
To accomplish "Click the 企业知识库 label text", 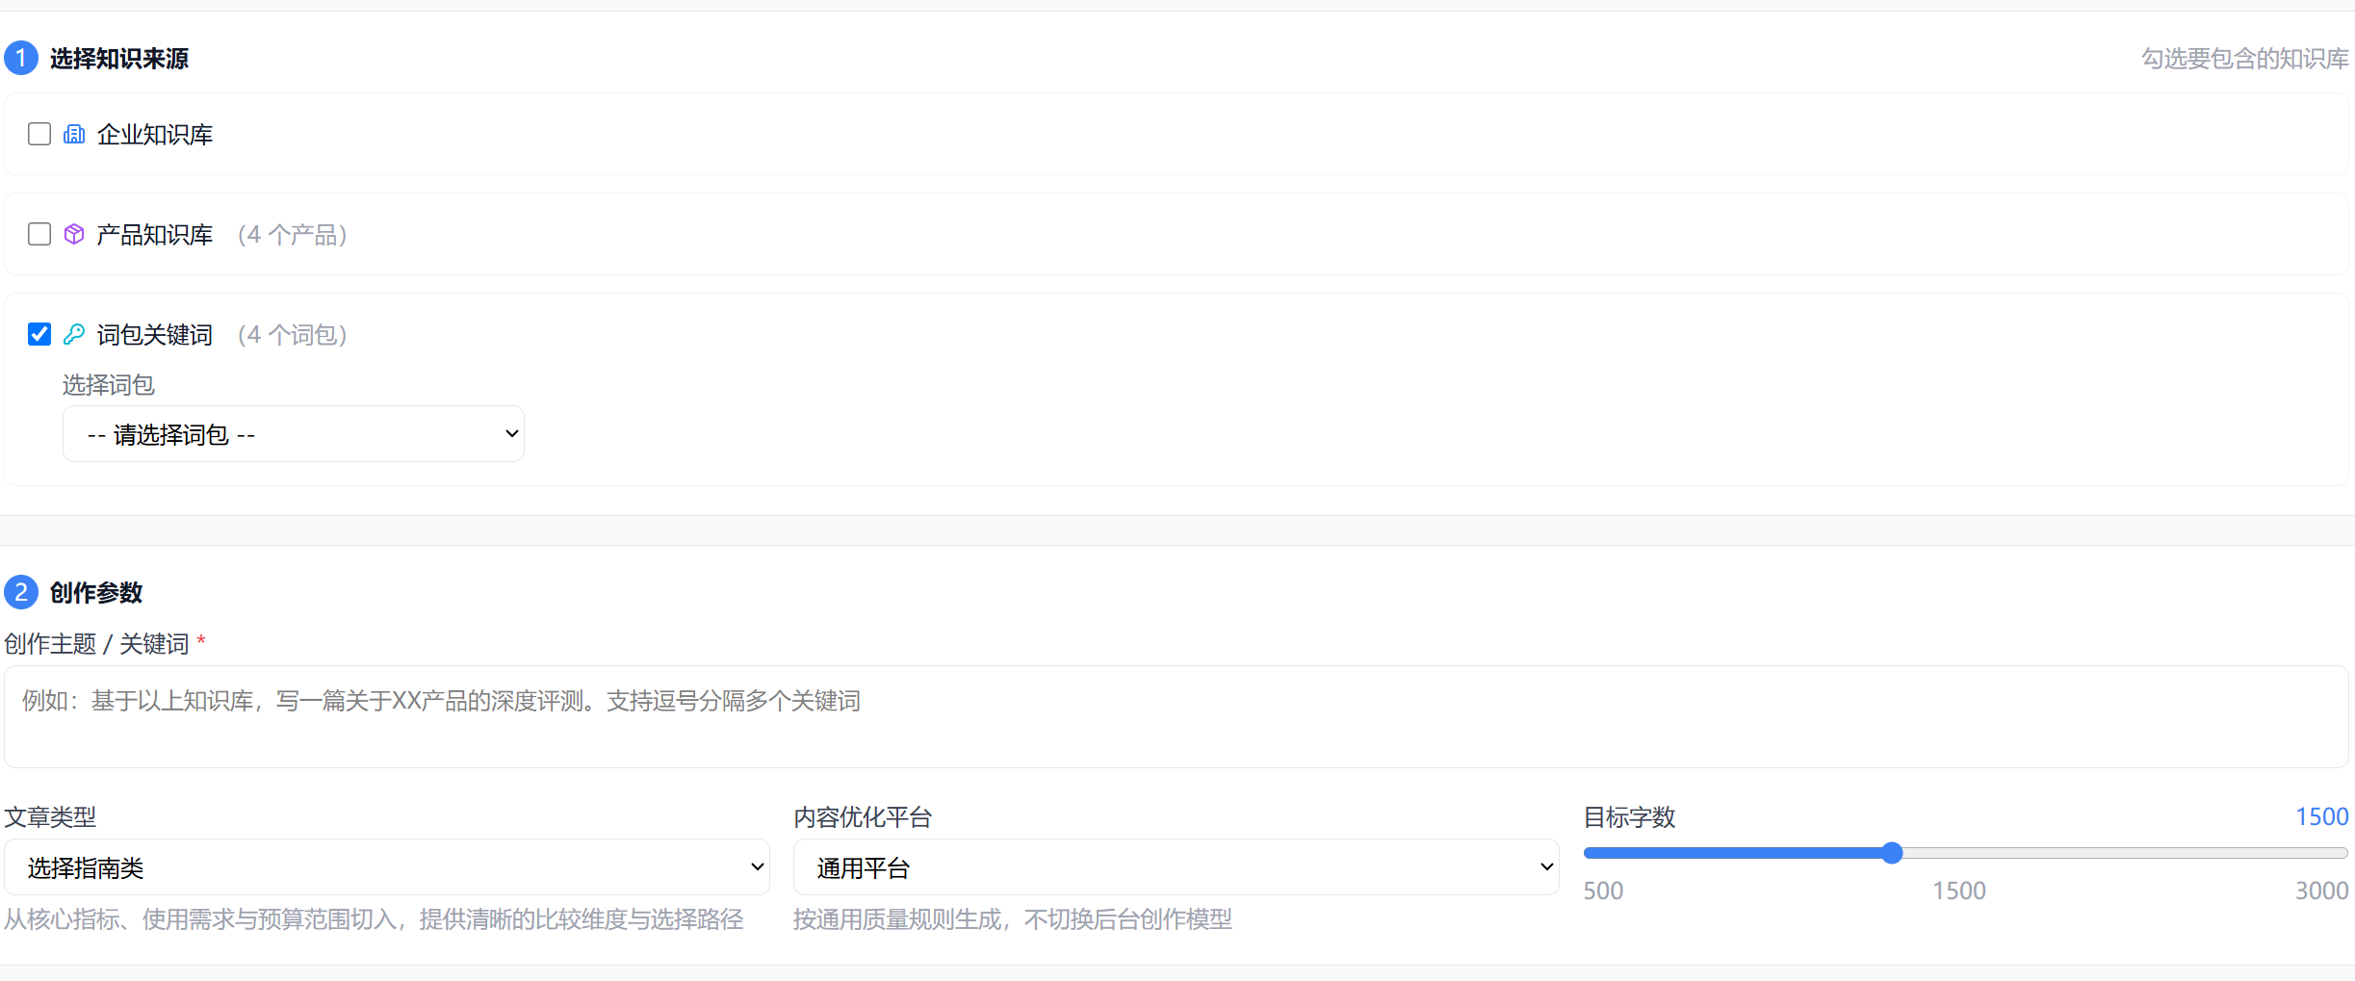I will [155, 135].
